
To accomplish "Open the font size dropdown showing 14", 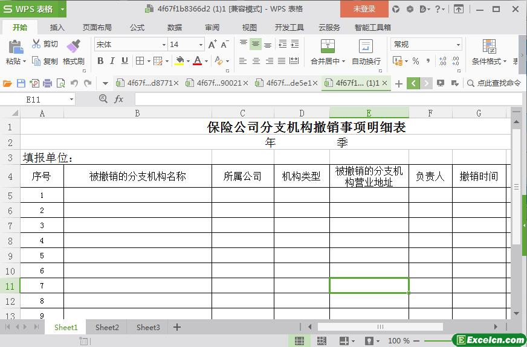I will point(201,45).
